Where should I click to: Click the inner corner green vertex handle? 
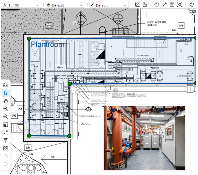tap(70, 84)
